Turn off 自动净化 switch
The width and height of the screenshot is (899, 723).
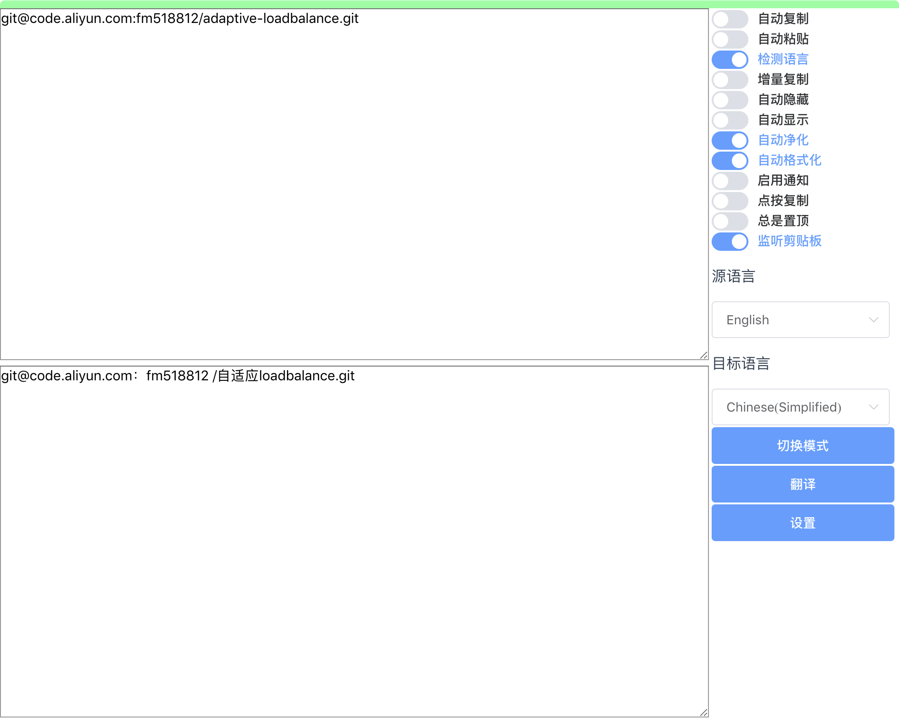[730, 140]
